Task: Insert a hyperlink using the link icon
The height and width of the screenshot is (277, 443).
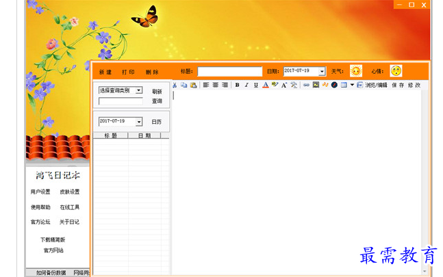Action: pyautogui.click(x=306, y=85)
